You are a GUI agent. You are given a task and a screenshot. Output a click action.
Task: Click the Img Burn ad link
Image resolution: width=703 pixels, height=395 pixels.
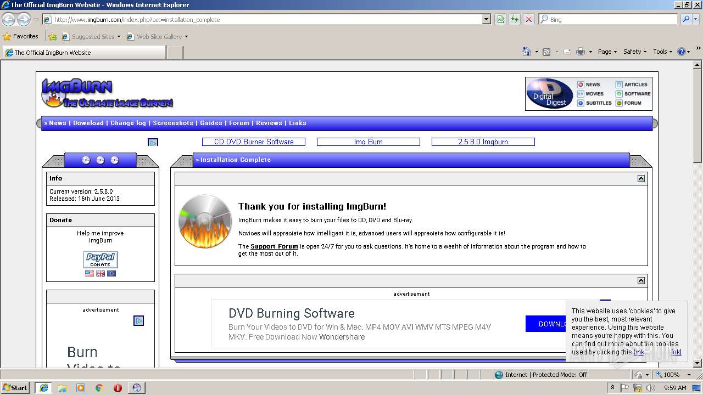click(x=369, y=142)
